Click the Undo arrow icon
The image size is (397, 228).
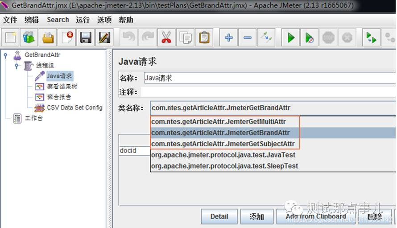(x=129, y=37)
